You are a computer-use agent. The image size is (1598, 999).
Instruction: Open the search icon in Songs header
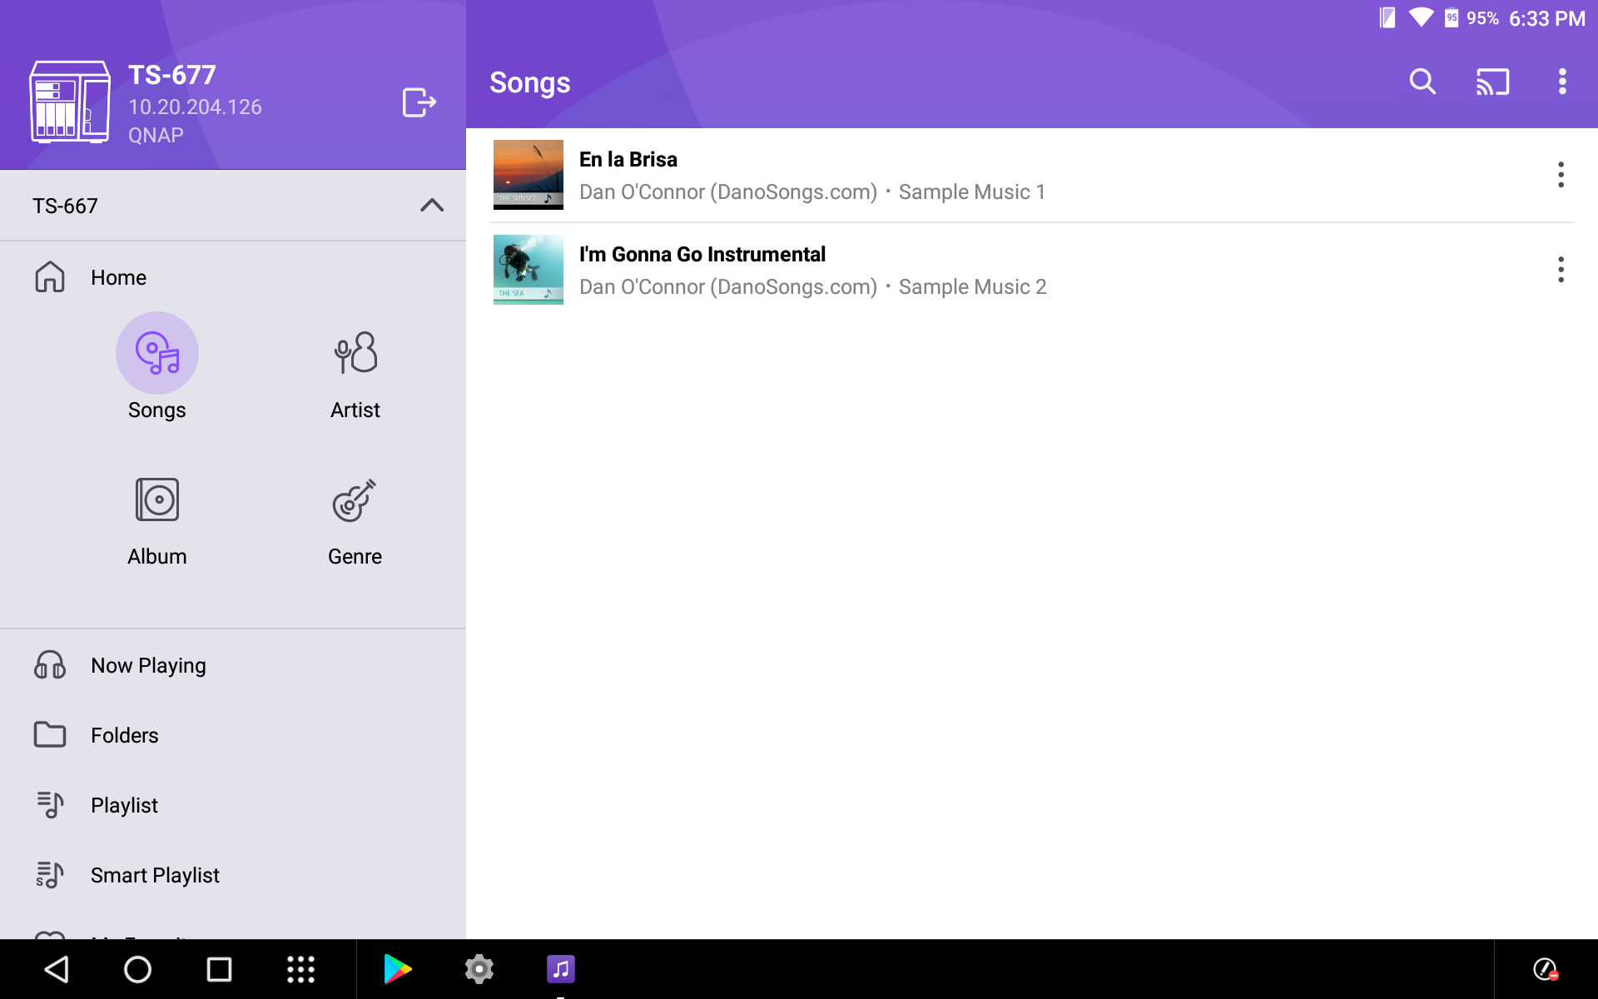point(1422,82)
